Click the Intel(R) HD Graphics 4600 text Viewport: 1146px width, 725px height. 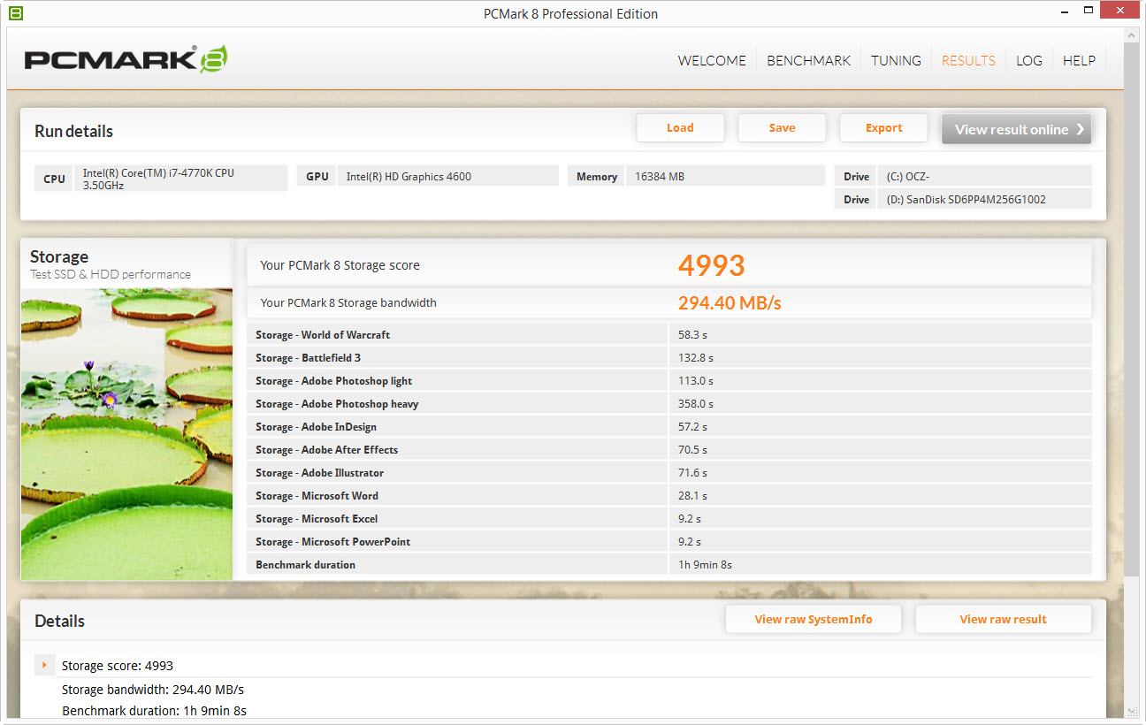coord(409,177)
